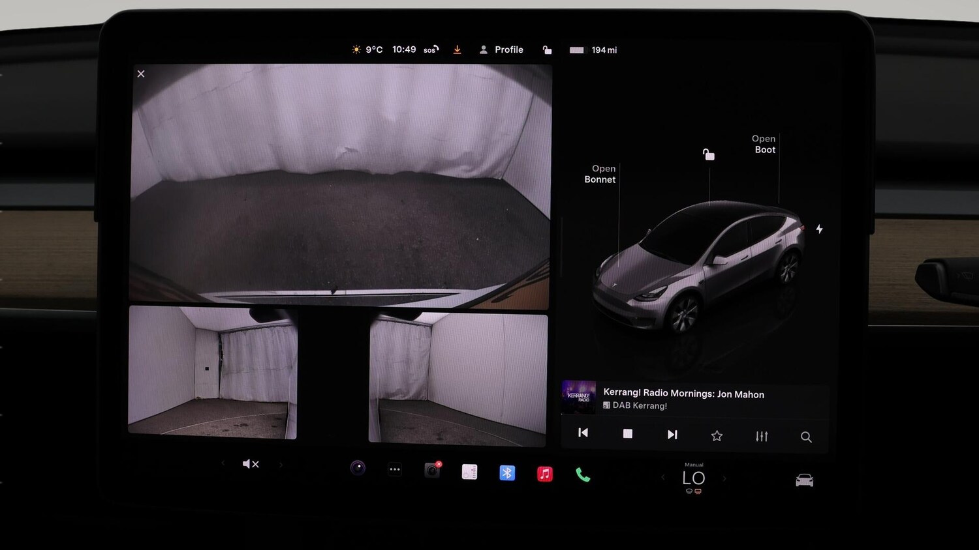Tap Open Bonnet on the car diagram
The image size is (979, 550).
point(600,174)
